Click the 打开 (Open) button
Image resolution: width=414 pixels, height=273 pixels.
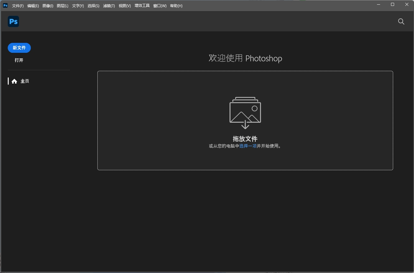pos(19,60)
